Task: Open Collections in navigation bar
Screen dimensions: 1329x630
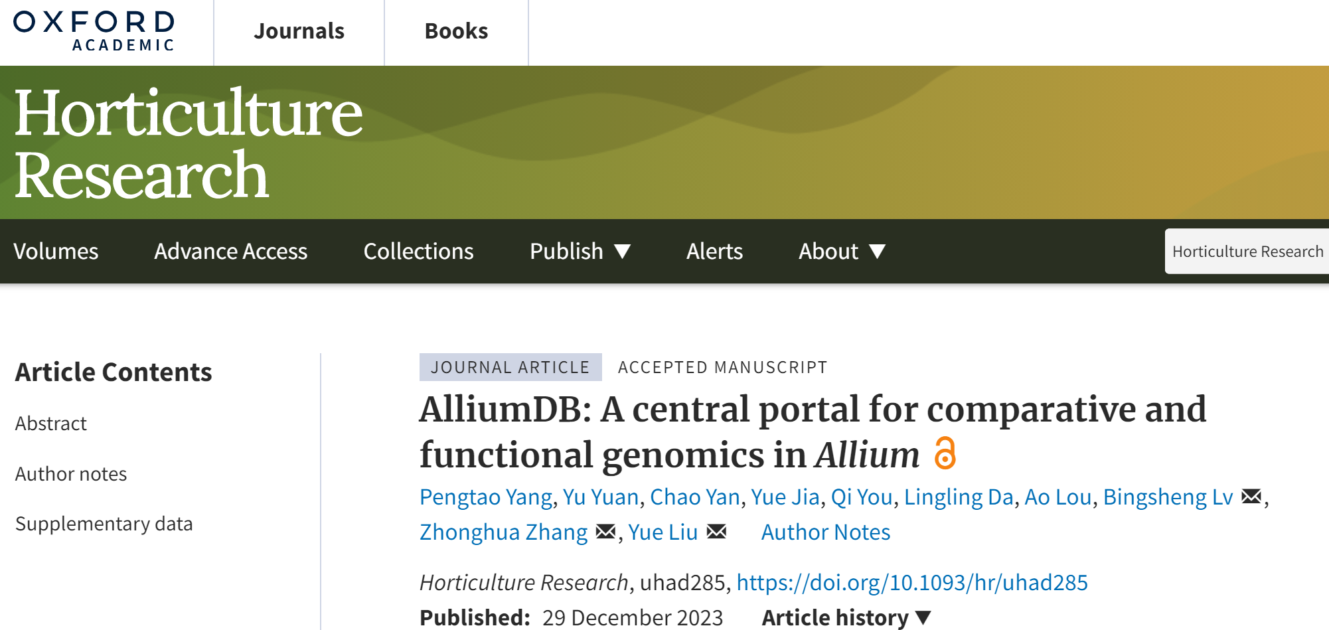Action: pyautogui.click(x=418, y=251)
